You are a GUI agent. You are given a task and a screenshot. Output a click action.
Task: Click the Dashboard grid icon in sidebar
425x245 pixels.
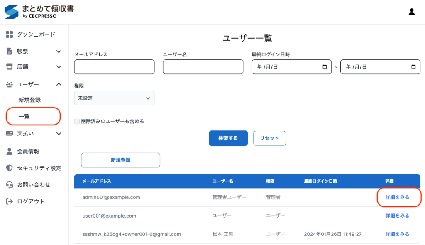(x=9, y=34)
